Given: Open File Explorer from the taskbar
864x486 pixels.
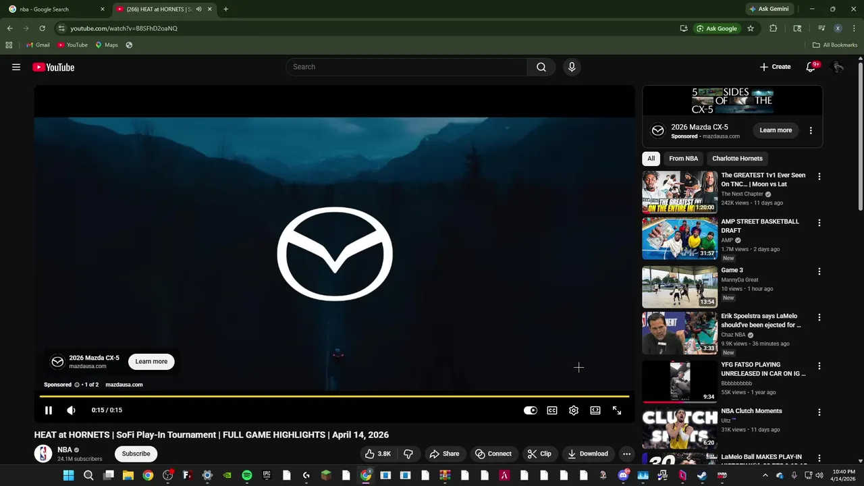Looking at the screenshot, I should 128,475.
